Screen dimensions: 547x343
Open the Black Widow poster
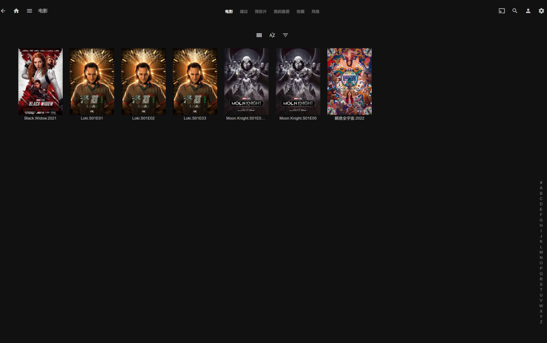[x=40, y=81]
